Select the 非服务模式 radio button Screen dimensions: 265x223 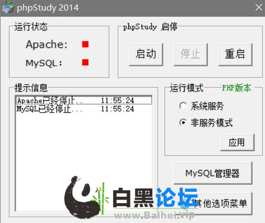tap(183, 123)
